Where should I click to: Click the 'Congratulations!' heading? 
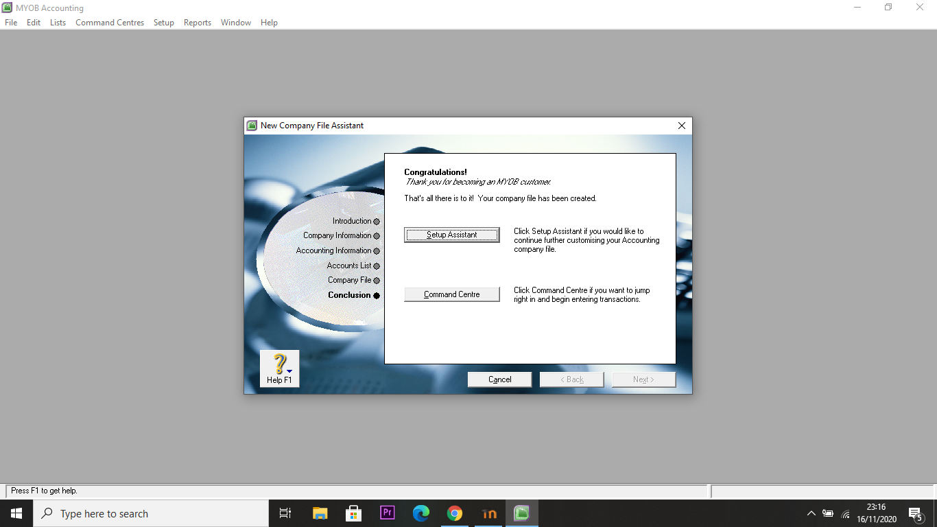[x=436, y=172]
